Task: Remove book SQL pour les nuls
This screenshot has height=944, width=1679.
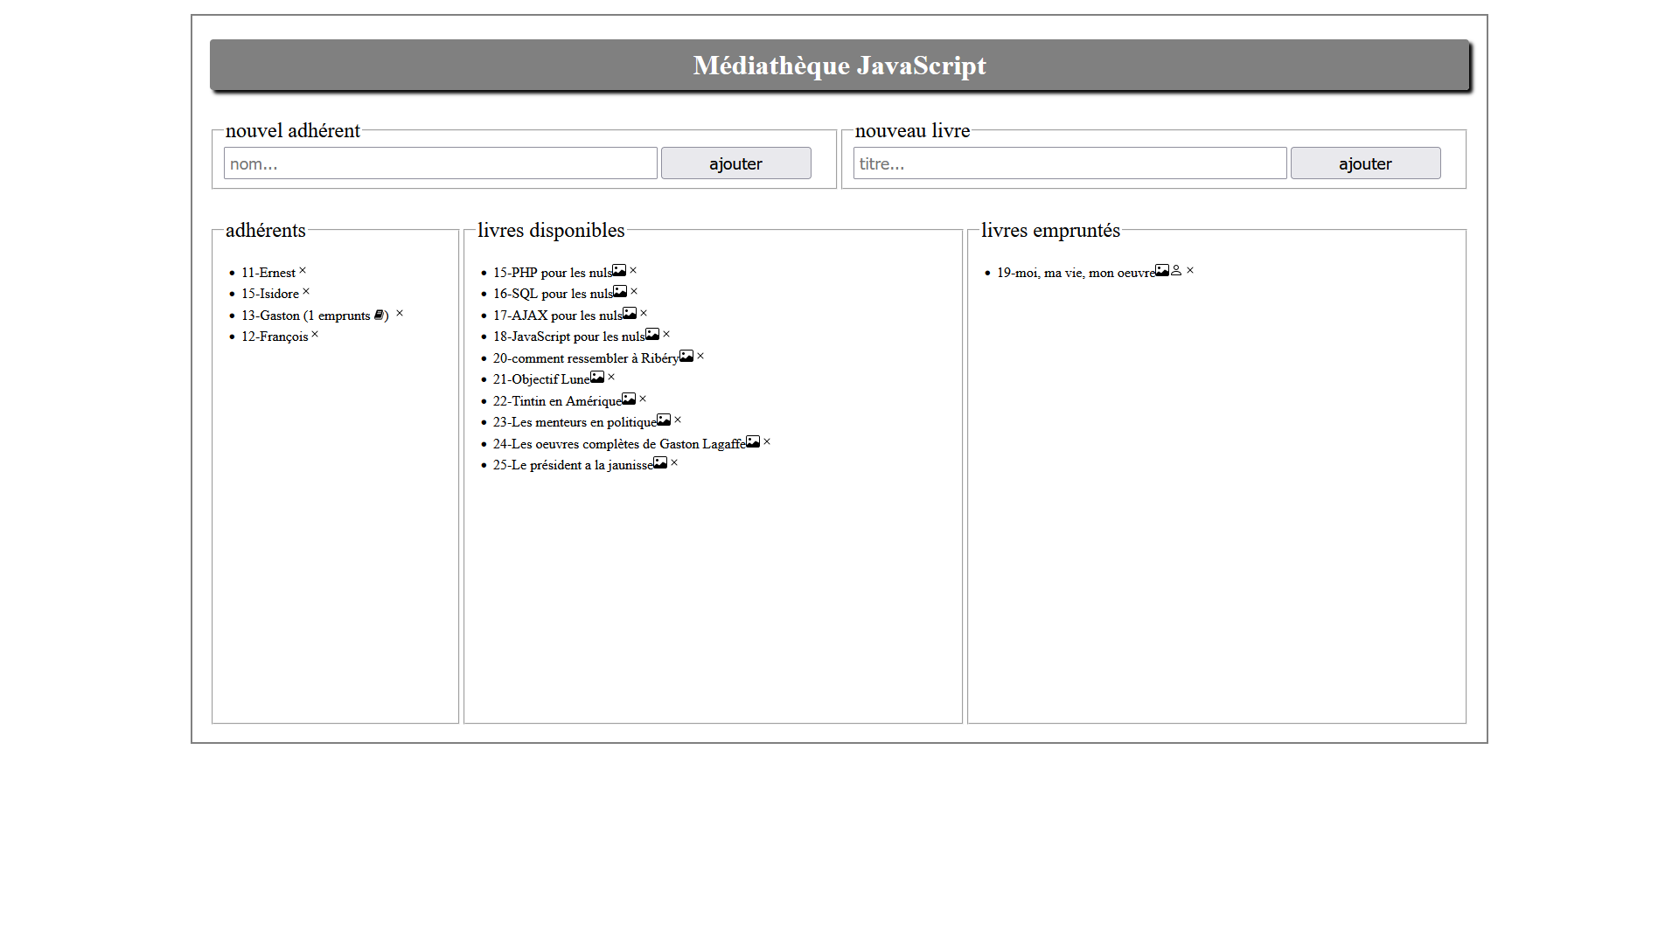Action: [634, 292]
